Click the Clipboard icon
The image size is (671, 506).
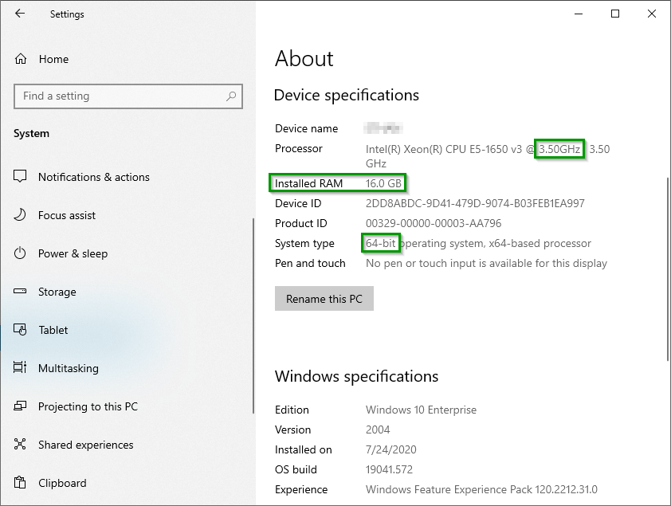pos(22,483)
